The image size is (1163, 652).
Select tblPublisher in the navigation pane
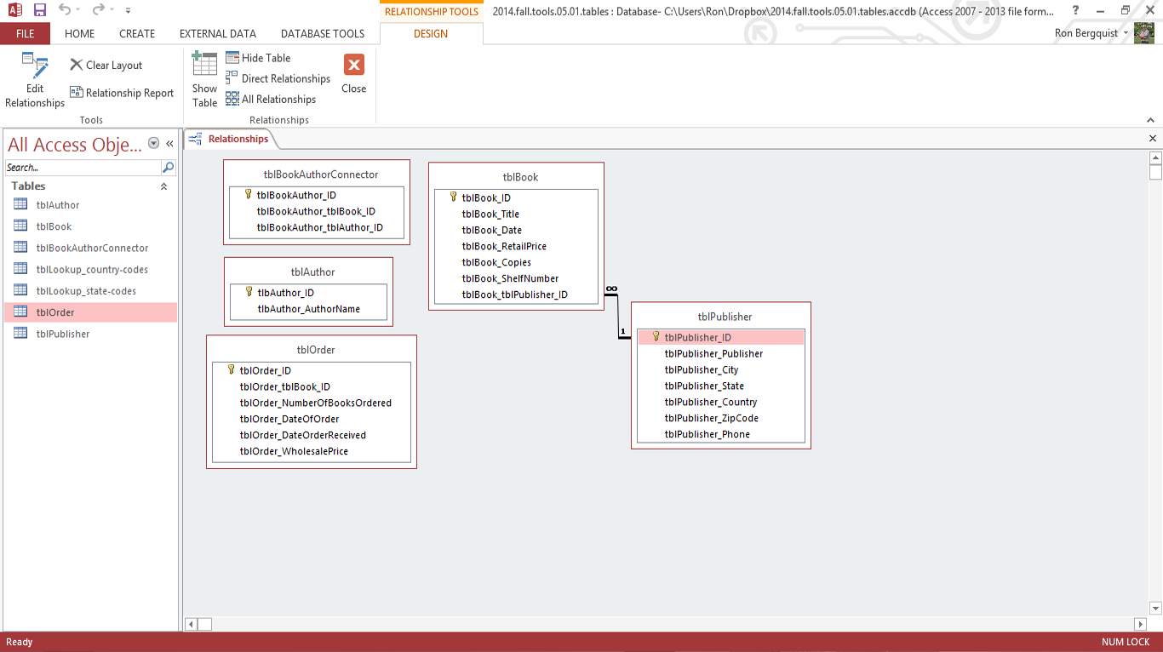(62, 334)
